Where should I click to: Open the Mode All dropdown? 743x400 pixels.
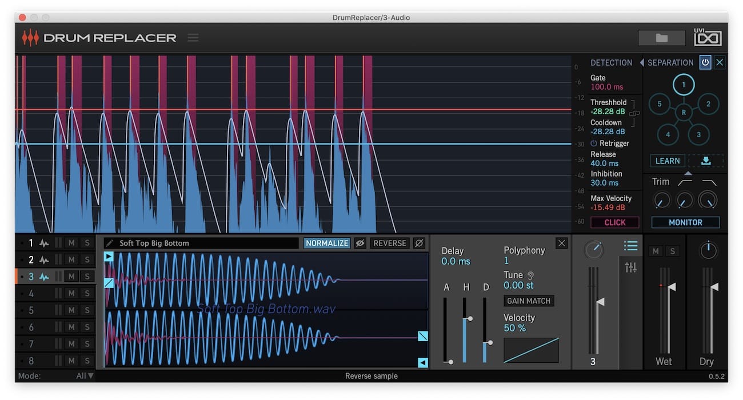coord(85,376)
